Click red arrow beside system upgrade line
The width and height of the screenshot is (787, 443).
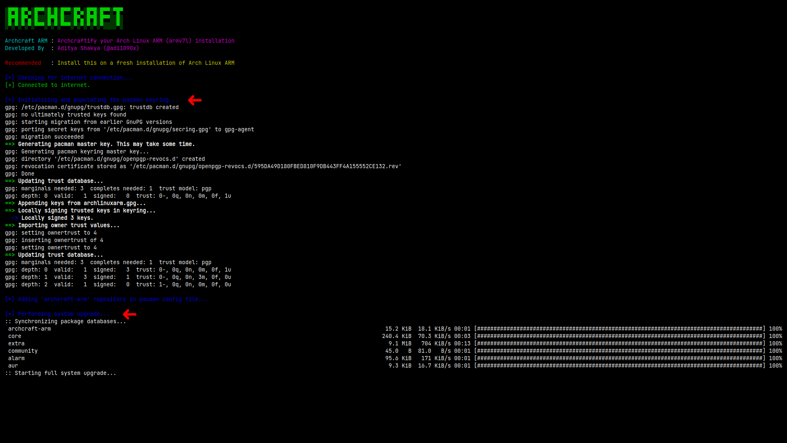130,314
